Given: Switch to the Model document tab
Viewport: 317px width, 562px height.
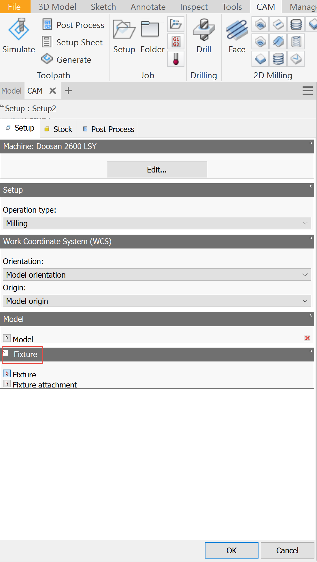Looking at the screenshot, I should [12, 90].
